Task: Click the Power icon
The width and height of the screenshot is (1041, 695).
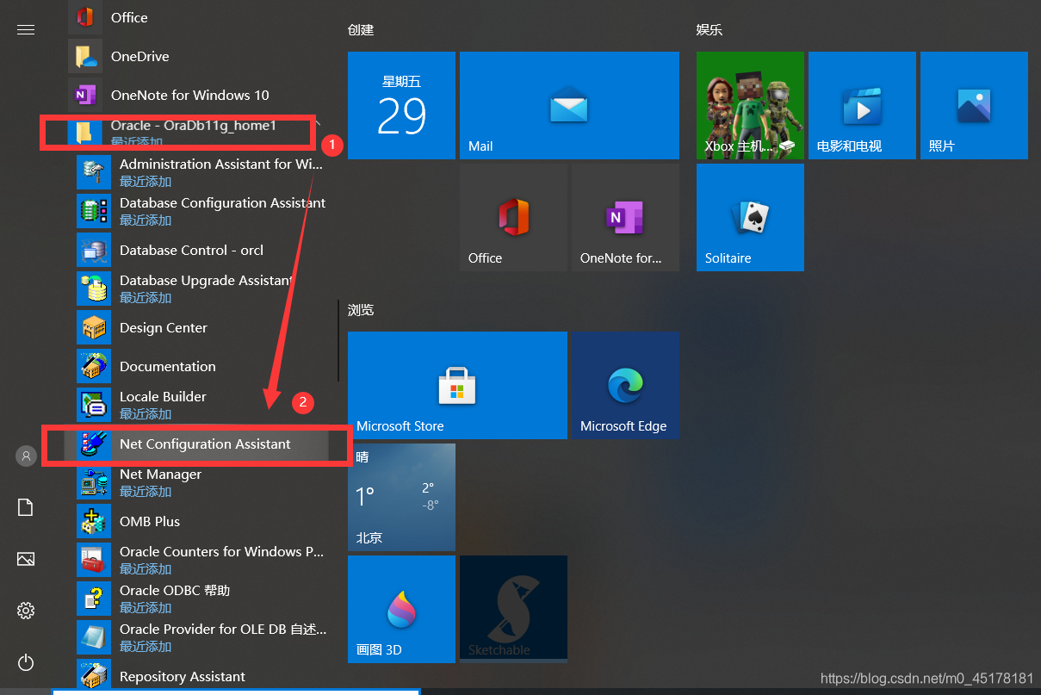Action: [26, 662]
